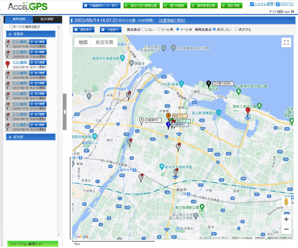Zoom in with the map plus icon
Image resolution: width=298 pixels, height=248 pixels.
286,219
